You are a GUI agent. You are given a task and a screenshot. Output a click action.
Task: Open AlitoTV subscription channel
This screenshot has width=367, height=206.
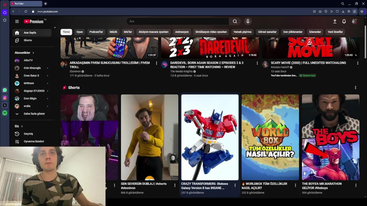32,60
